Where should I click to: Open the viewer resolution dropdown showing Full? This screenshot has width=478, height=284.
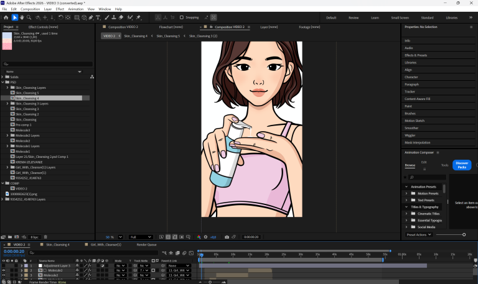coord(141,237)
